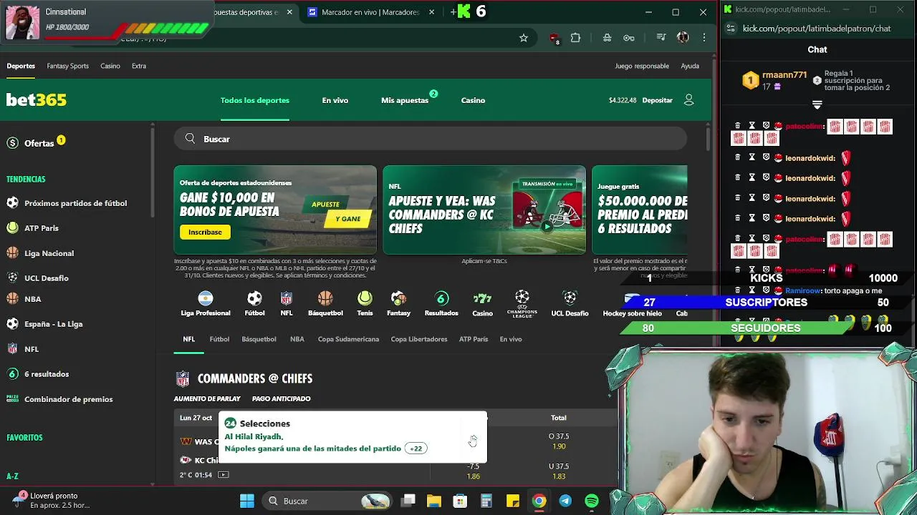This screenshot has width=917, height=515.
Task: Open UCL Desafío in the sidebar
Action: coord(47,278)
